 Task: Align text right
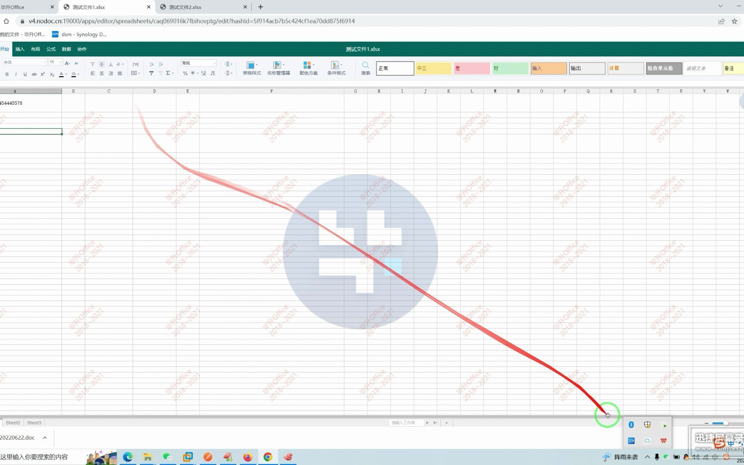(111, 74)
